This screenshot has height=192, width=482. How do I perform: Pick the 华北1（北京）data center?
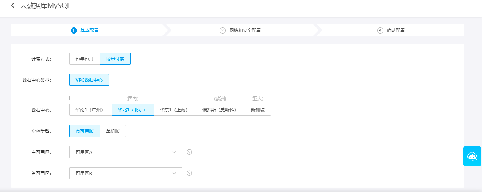coord(133,110)
